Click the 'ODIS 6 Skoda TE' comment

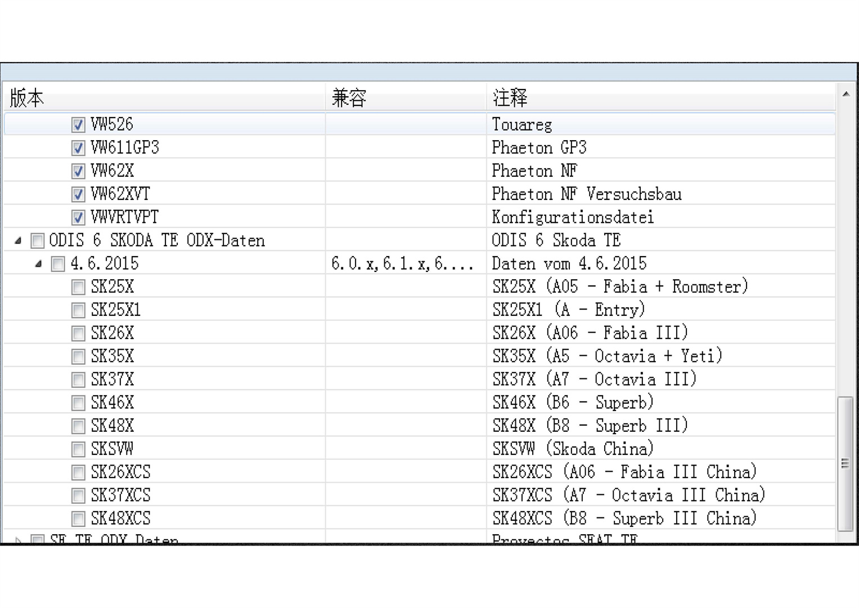pos(556,240)
